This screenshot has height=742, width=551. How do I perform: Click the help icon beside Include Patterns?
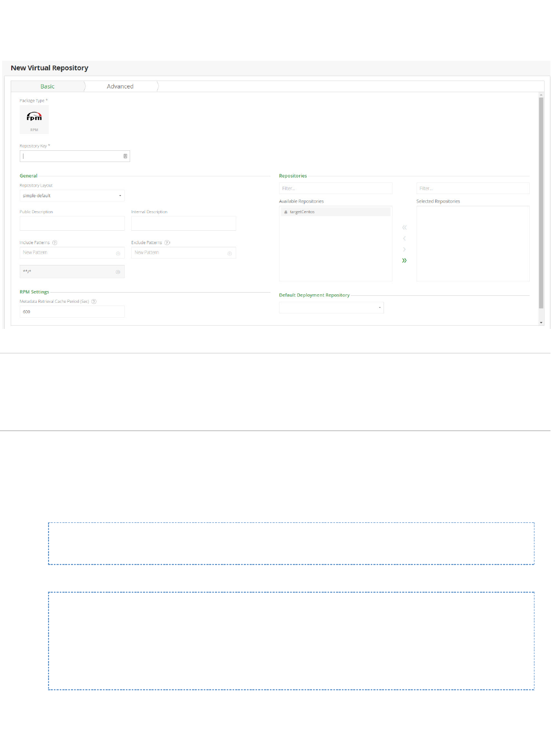click(54, 243)
